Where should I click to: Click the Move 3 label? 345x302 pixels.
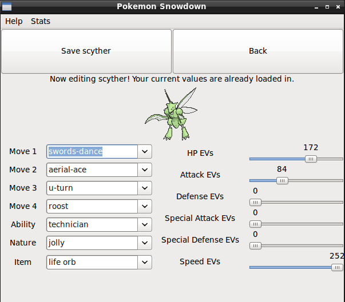coord(23,188)
